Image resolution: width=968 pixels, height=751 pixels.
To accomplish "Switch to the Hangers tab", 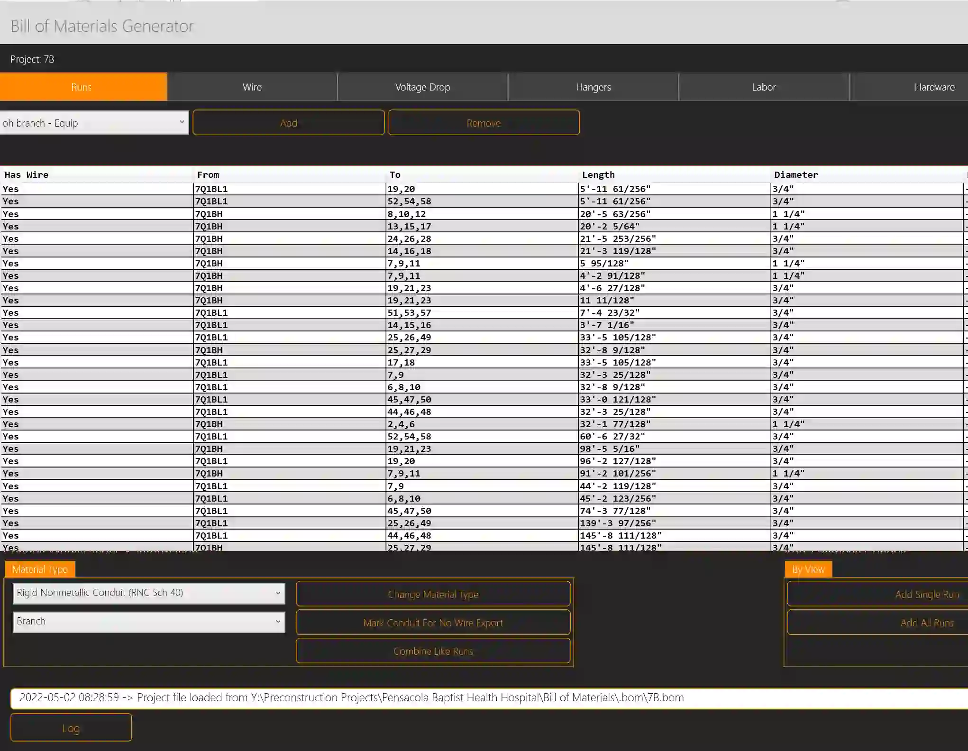I will pyautogui.click(x=593, y=87).
